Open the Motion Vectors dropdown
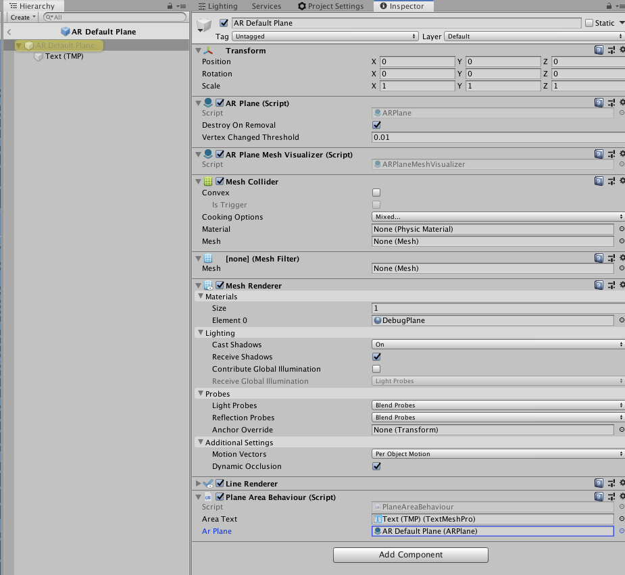The image size is (625, 575). pyautogui.click(x=498, y=454)
